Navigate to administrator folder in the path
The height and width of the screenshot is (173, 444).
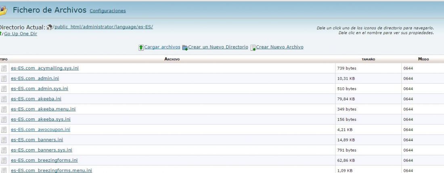click(98, 27)
